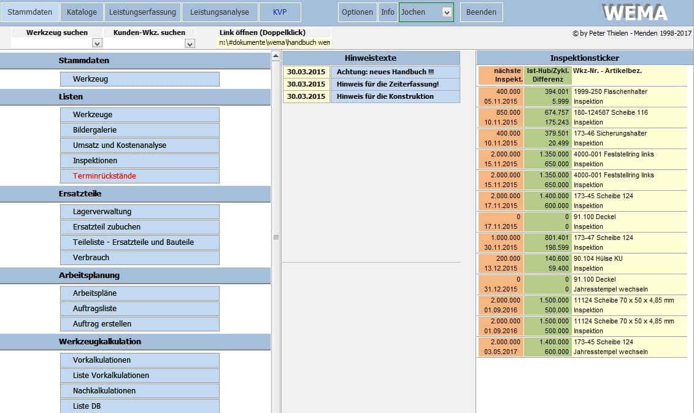
Task: Open the Jochen user dropdown
Action: point(447,12)
